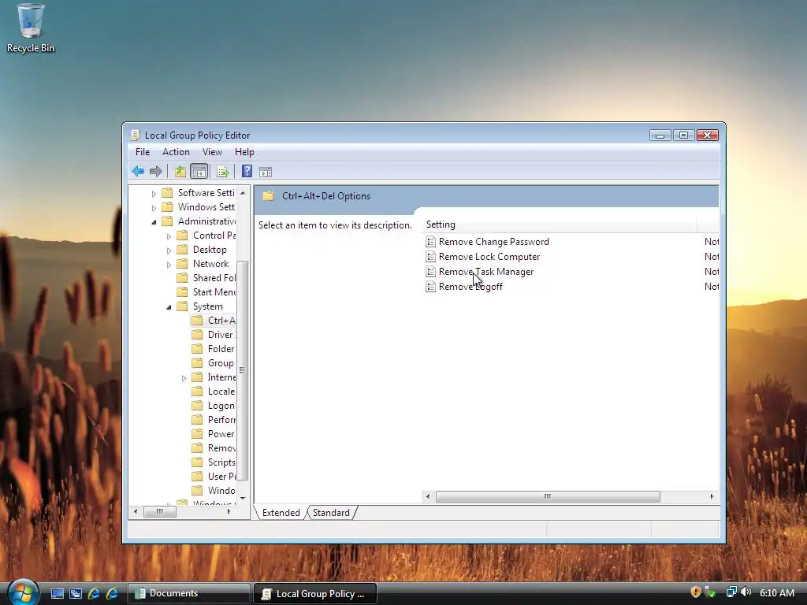
Task: Click Show Desktop quick launch icon
Action: (57, 593)
